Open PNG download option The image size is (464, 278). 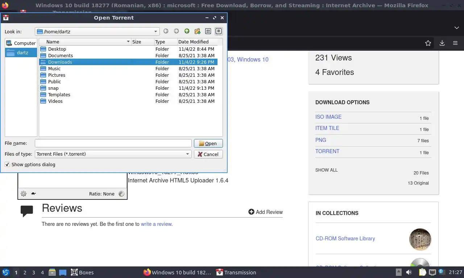click(321, 140)
